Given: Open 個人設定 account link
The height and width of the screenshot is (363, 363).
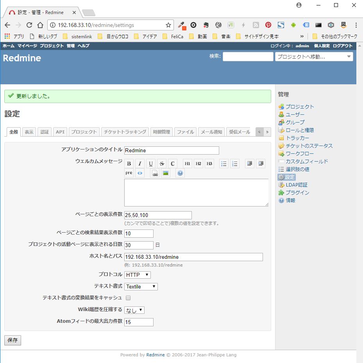Looking at the screenshot, I should (x=322, y=46).
